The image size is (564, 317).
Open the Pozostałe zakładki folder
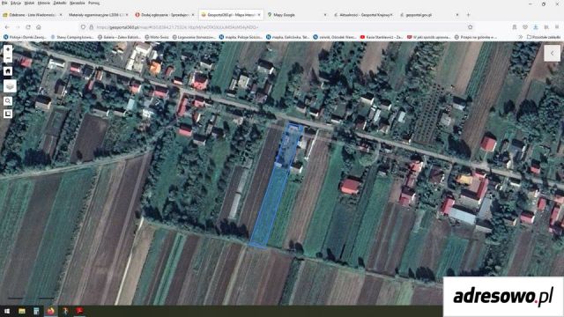coord(544,37)
